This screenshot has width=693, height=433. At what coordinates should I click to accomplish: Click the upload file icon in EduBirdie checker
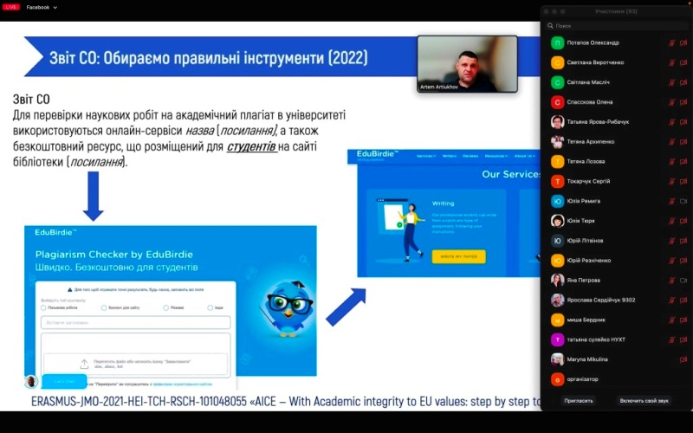(x=84, y=364)
